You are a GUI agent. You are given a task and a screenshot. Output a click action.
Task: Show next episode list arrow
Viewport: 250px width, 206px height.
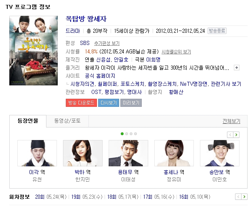[x=244, y=197]
